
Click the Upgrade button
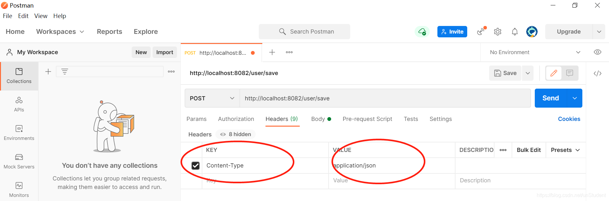pos(569,32)
